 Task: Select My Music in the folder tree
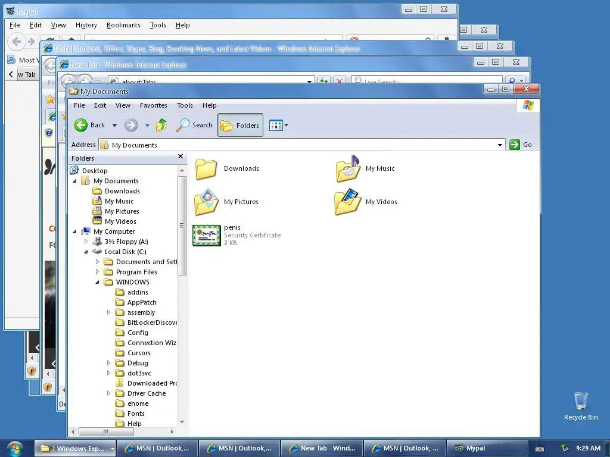point(119,201)
